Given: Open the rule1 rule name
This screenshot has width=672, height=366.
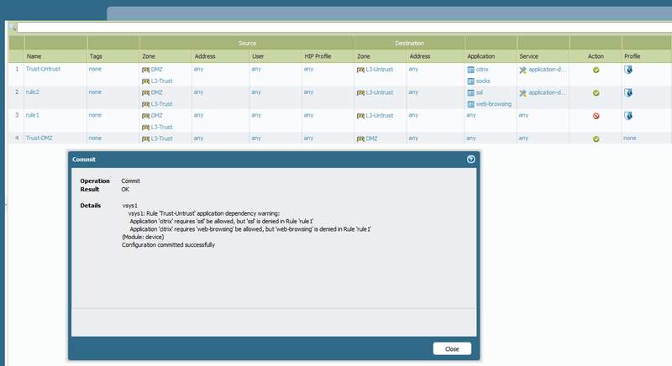Looking at the screenshot, I should coord(32,115).
